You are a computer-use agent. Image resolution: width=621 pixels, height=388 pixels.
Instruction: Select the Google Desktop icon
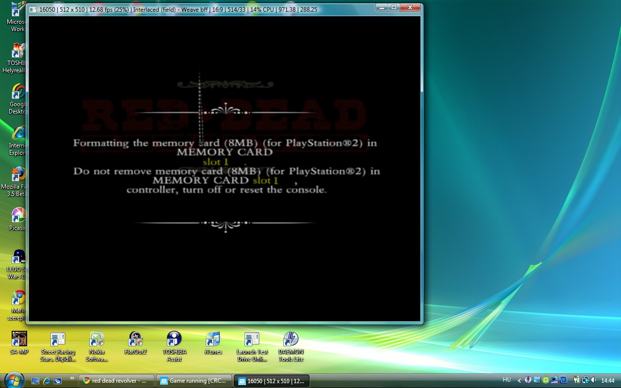[x=18, y=99]
